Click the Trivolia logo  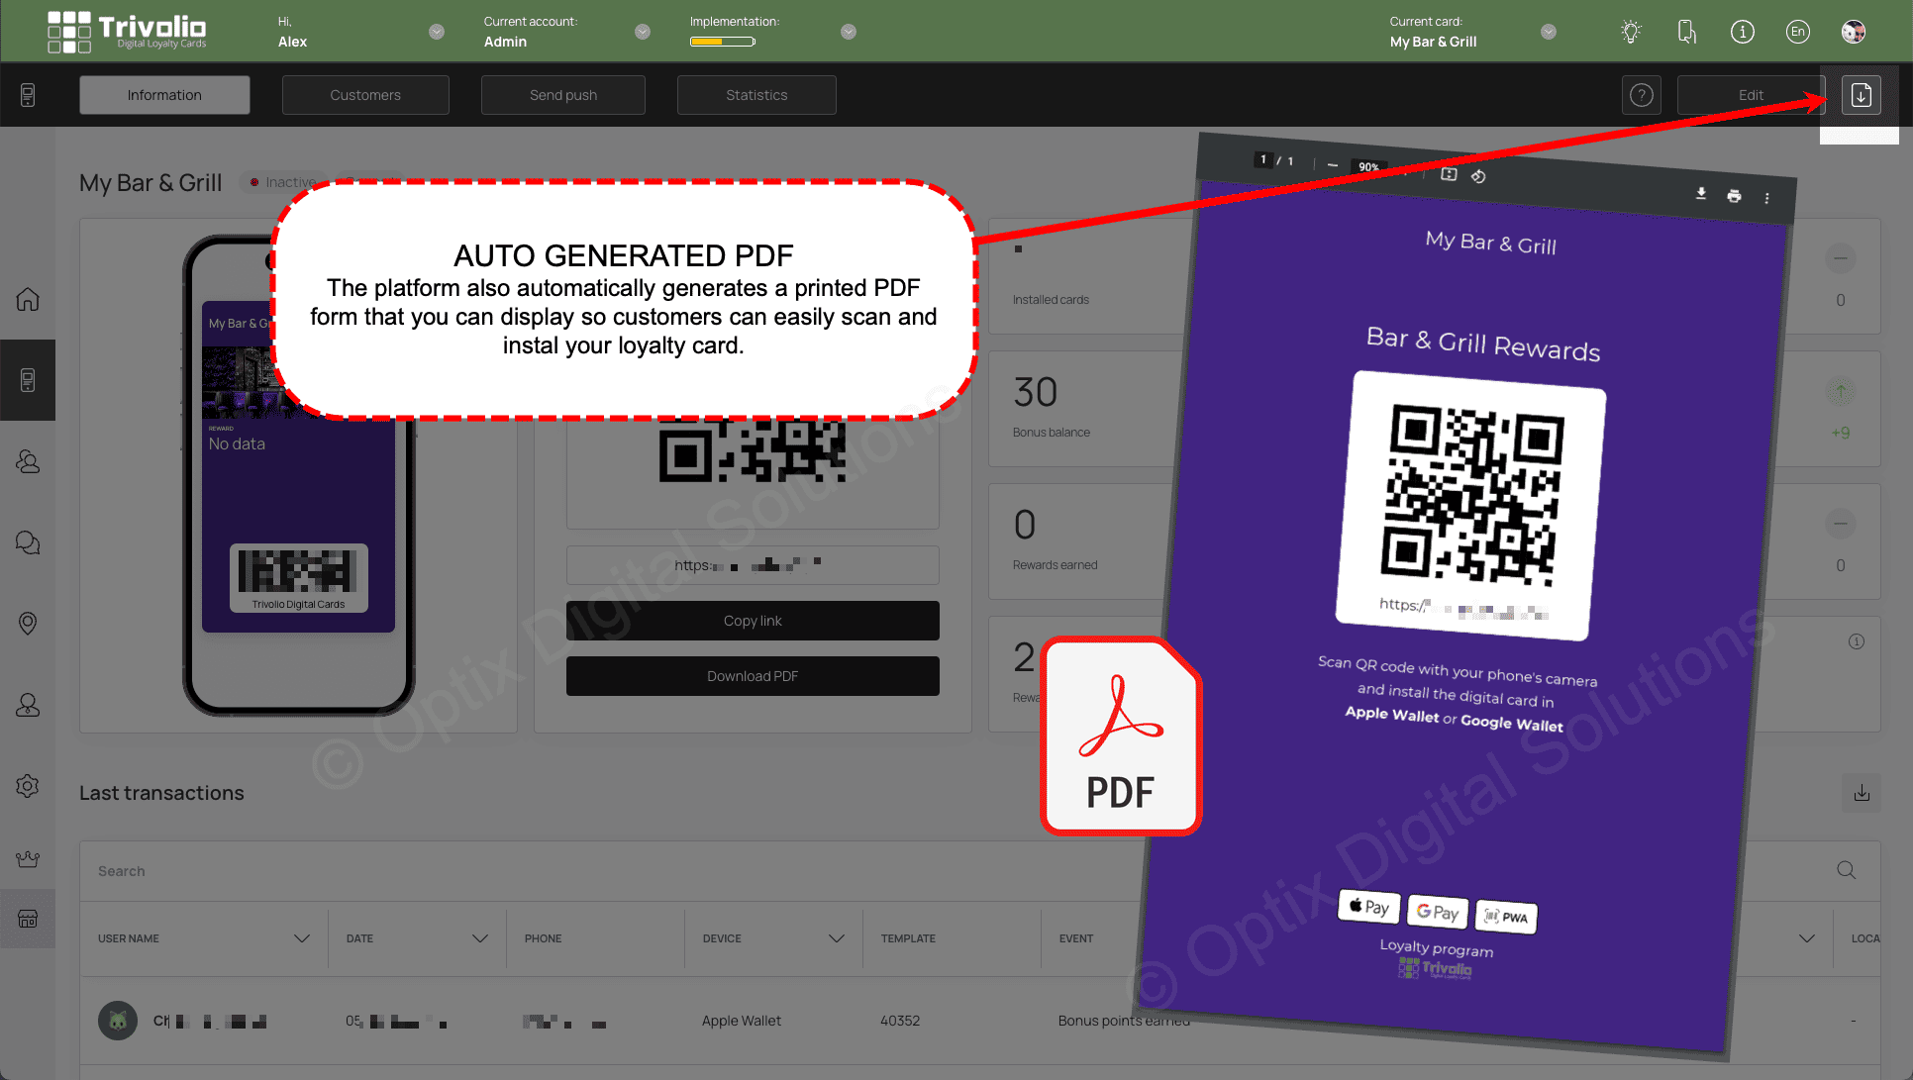point(127,32)
